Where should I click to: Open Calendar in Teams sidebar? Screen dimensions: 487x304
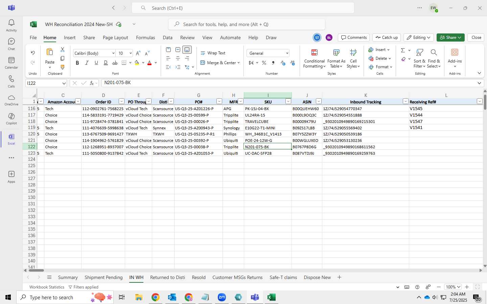tap(11, 62)
